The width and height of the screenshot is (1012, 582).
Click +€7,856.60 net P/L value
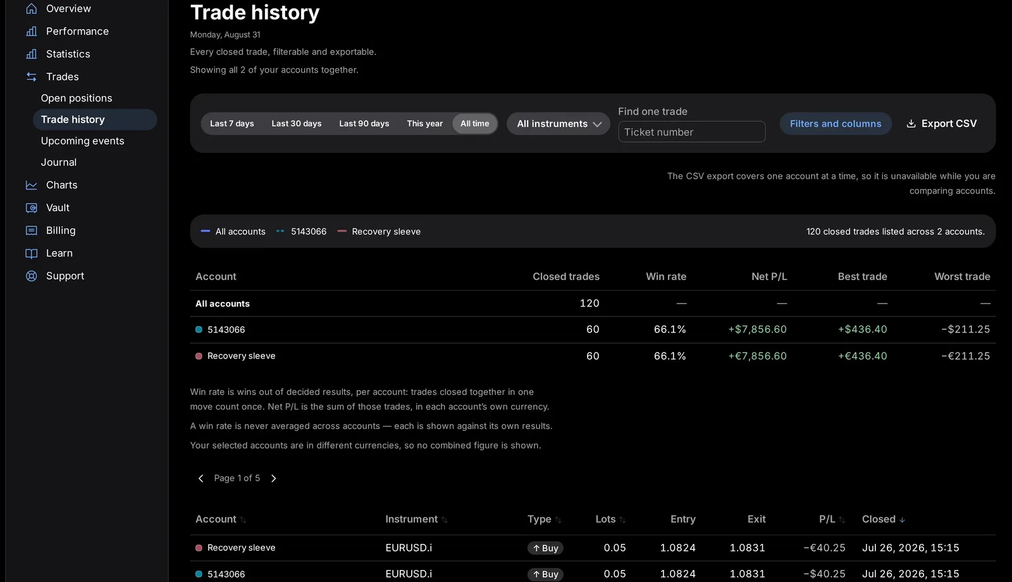point(758,356)
